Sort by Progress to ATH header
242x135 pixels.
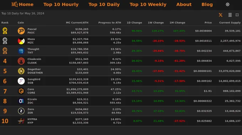[110, 22]
